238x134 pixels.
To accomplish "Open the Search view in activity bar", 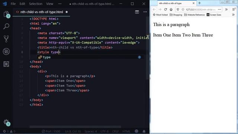I will (6, 26).
